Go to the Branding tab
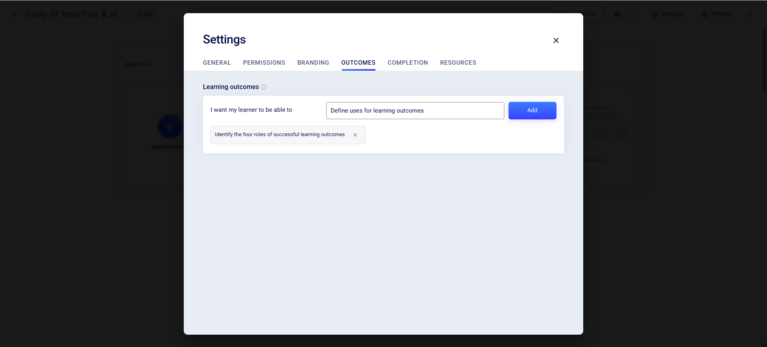 [313, 63]
